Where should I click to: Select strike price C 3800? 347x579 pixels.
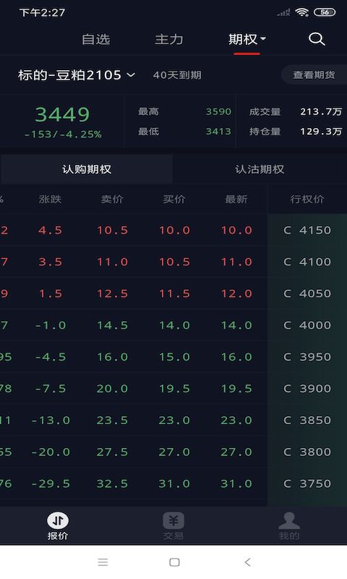coord(307,452)
